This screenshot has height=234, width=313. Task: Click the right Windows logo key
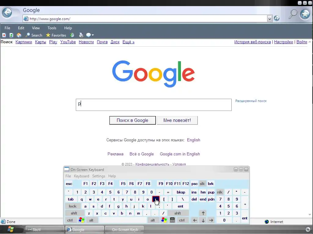click(164, 220)
